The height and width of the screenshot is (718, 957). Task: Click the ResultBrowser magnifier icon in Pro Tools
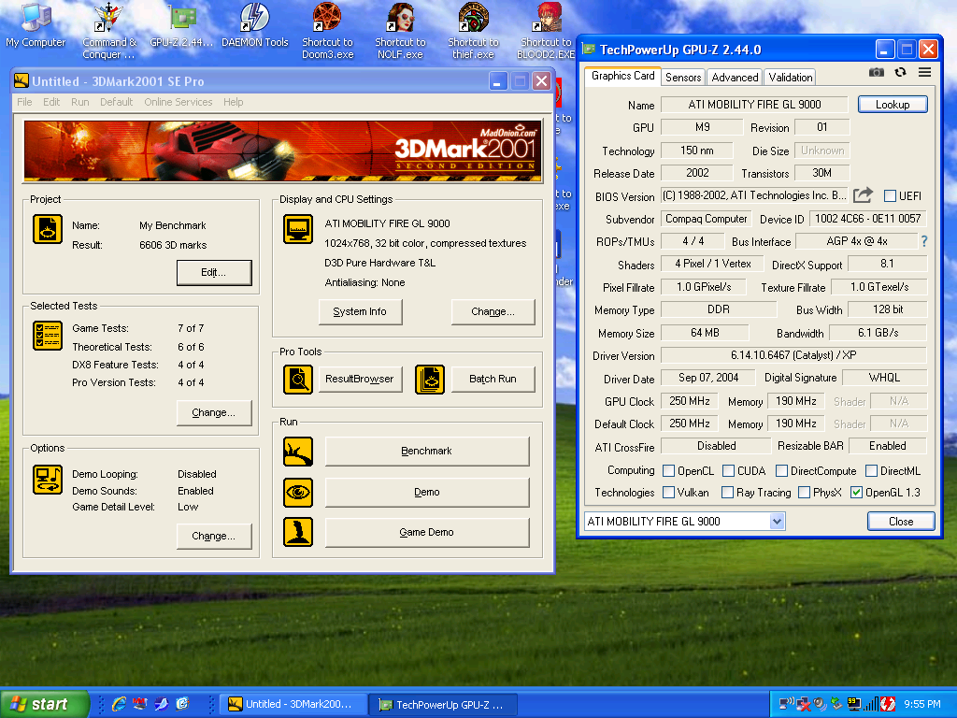click(298, 379)
